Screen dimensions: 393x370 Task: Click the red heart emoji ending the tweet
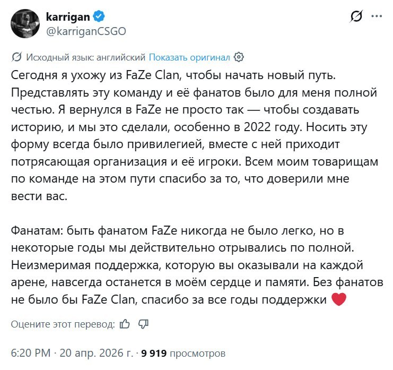point(338,299)
